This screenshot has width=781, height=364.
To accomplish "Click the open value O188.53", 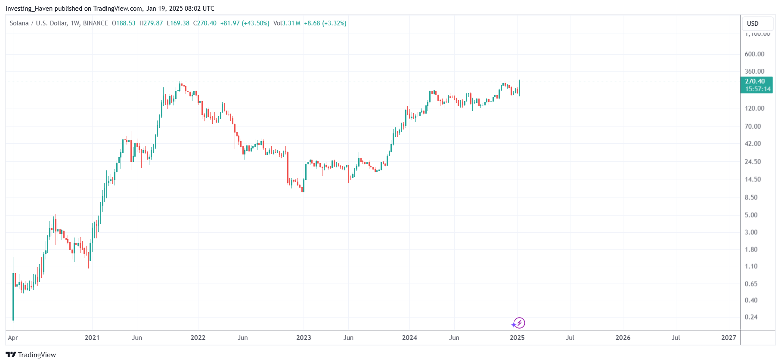I will click(124, 23).
